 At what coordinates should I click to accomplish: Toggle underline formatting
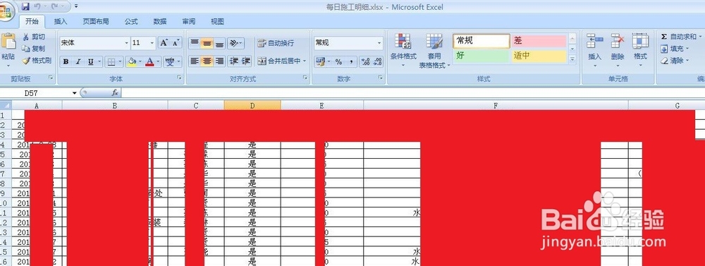(x=90, y=61)
